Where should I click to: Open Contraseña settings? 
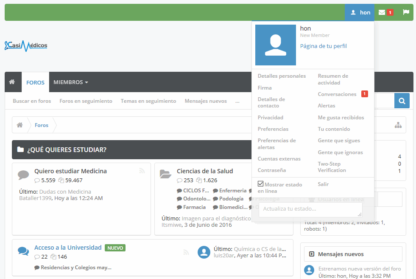click(x=272, y=170)
